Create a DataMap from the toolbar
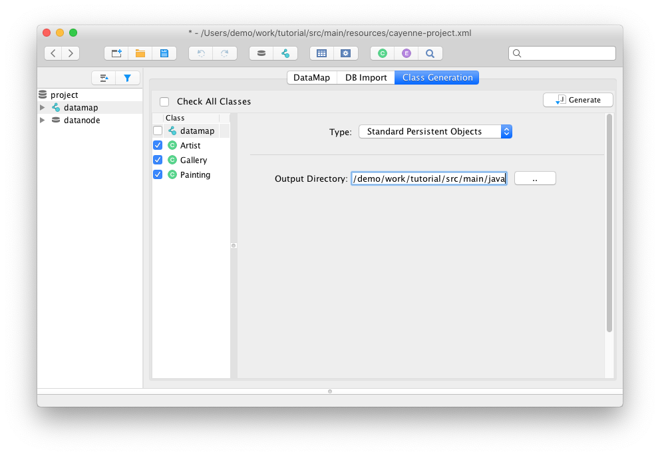Screen dimensions: 660x456 285,53
